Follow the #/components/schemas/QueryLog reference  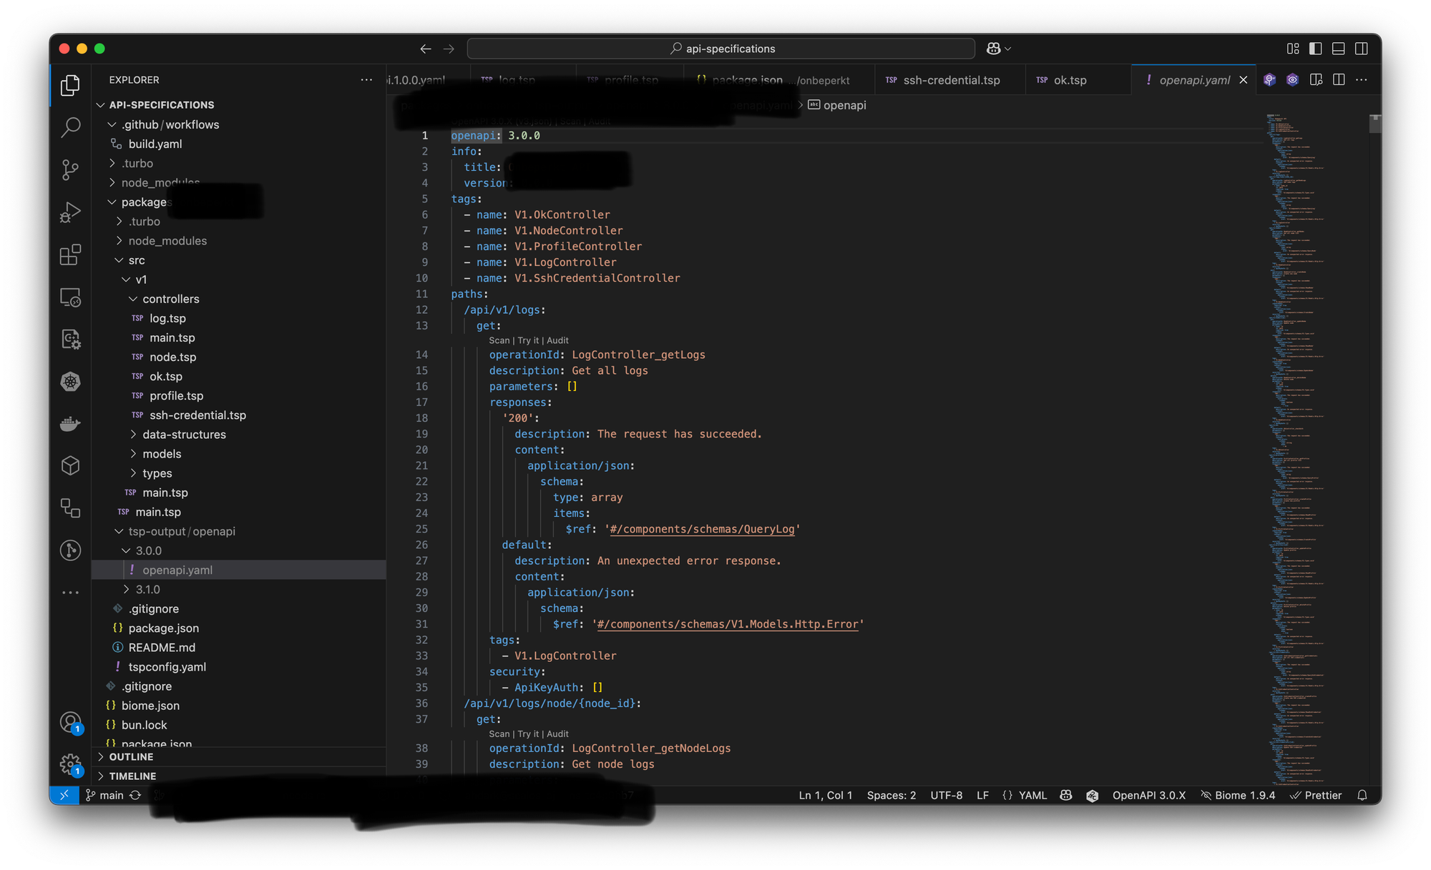pos(702,529)
